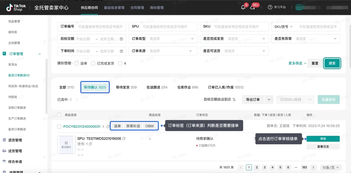
Task: Jump to page 183 in pagination
Action: (x=305, y=167)
